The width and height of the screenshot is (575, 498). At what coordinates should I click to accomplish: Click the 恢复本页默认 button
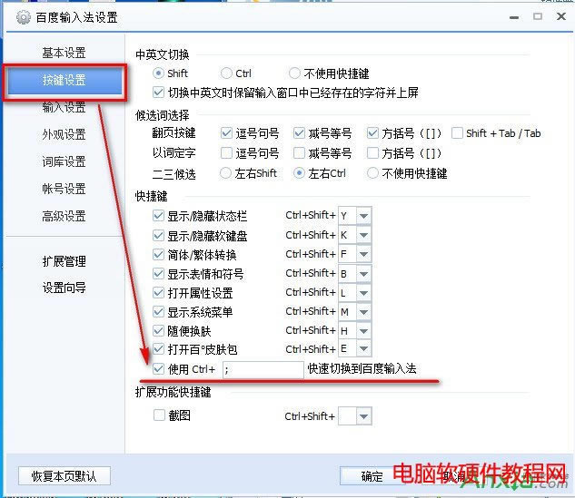tap(64, 476)
